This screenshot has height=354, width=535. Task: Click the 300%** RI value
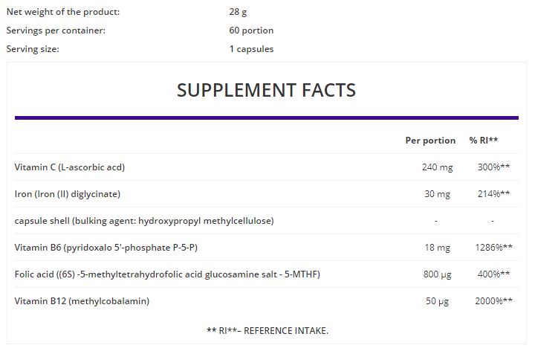493,167
